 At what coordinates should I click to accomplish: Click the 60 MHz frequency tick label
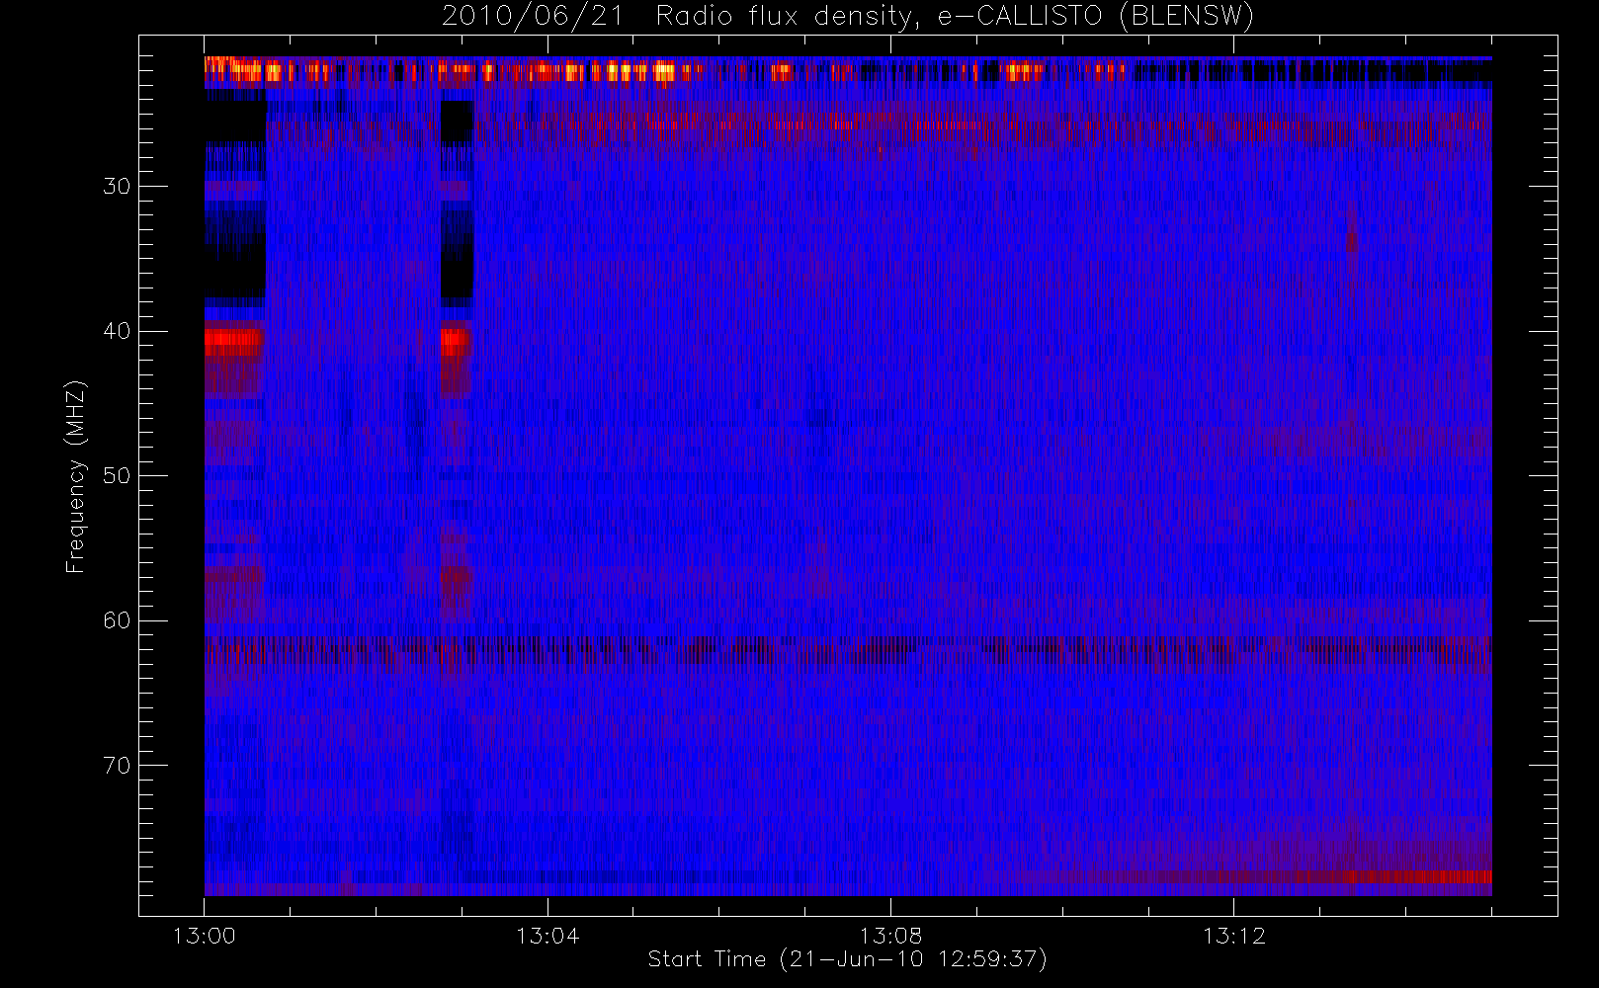pyautogui.click(x=117, y=620)
